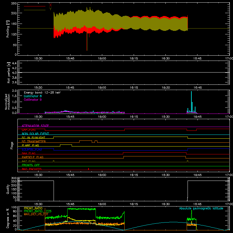This screenshot has height=233, width=233.
Task: Click the long raised SC_TRANSMITTER segment
Action: (x=86, y=141)
